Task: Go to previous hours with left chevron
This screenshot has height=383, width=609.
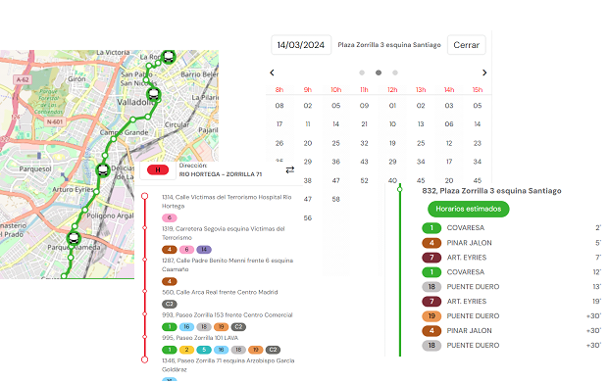Action: [x=272, y=72]
